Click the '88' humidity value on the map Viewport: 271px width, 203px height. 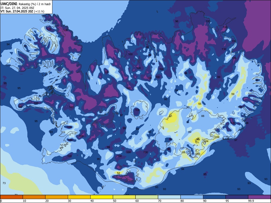(x=203, y=116)
